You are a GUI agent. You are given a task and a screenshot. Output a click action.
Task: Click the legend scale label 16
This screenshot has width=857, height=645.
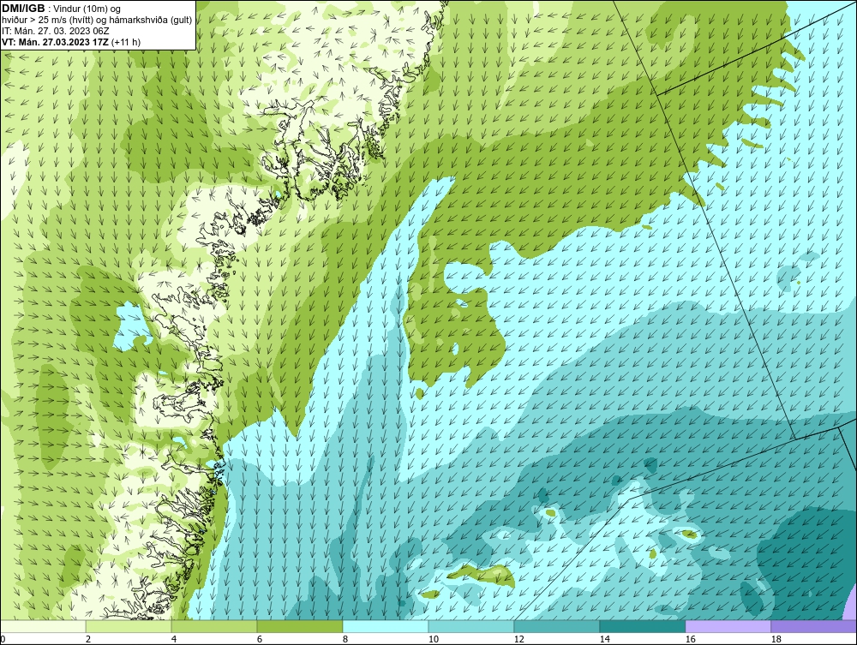pos(690,639)
